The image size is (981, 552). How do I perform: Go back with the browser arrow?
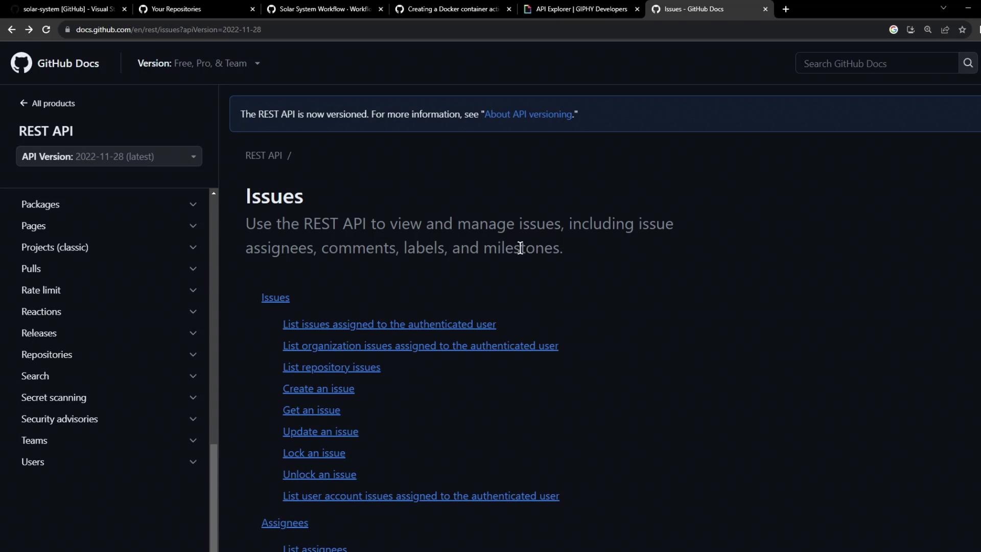click(x=12, y=30)
